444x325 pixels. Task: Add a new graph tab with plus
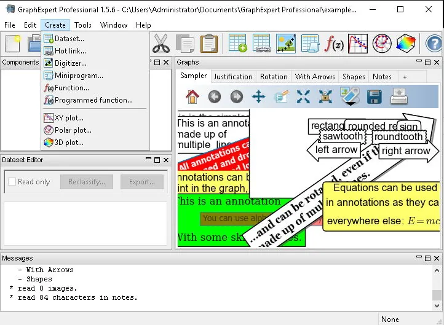click(405, 77)
